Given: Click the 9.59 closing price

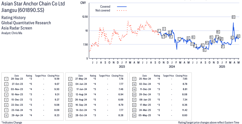Looking at the screenshot, I should [57, 79].
